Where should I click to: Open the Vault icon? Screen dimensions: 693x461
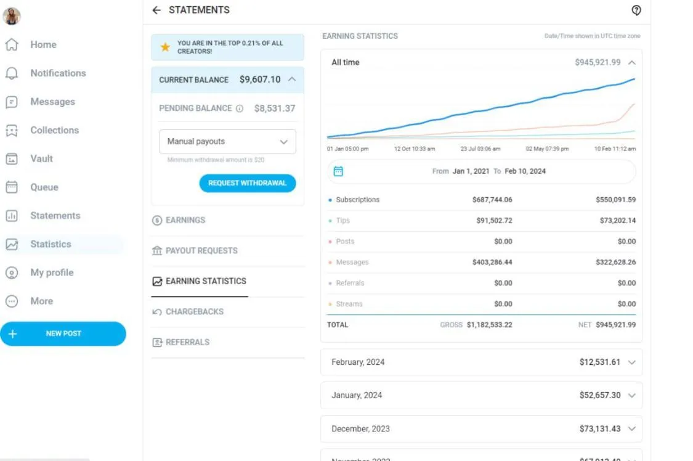[12, 158]
